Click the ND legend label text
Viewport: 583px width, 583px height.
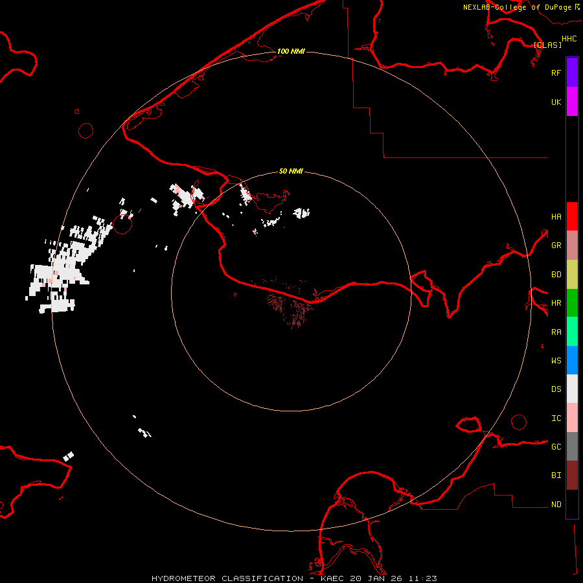tap(556, 505)
